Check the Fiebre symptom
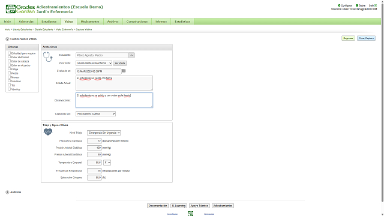 coord(10,73)
